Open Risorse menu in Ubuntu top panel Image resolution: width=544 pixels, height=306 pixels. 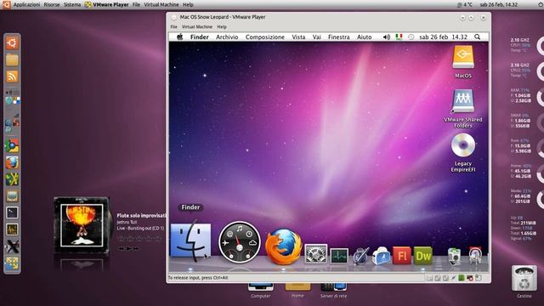(52, 4)
